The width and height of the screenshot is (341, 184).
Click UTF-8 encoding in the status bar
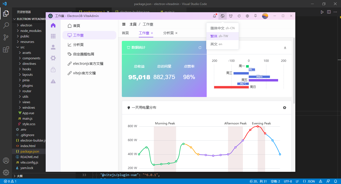[x=288, y=181]
